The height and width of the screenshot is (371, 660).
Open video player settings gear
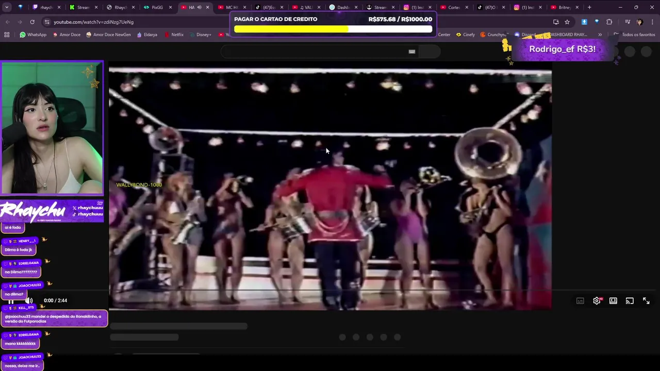[597, 301]
